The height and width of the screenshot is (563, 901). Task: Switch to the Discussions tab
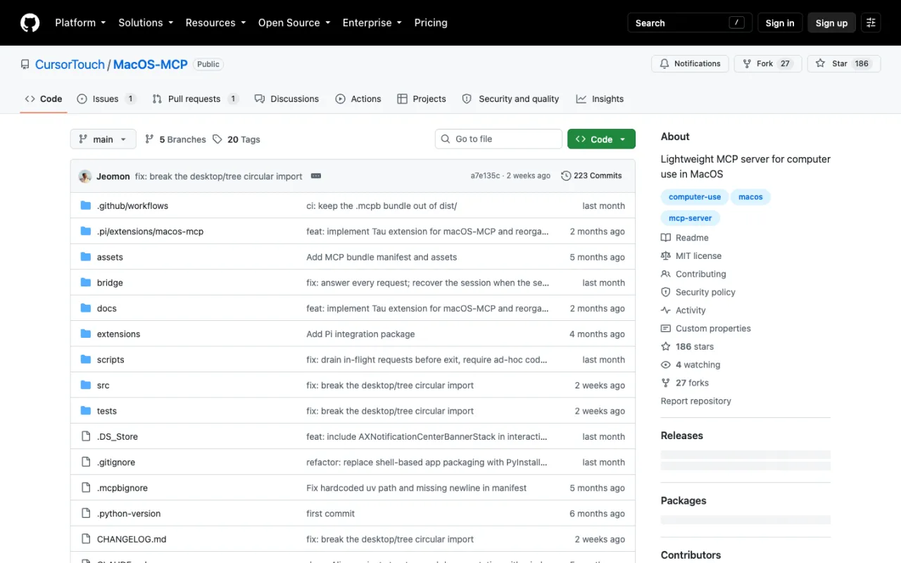pos(286,99)
